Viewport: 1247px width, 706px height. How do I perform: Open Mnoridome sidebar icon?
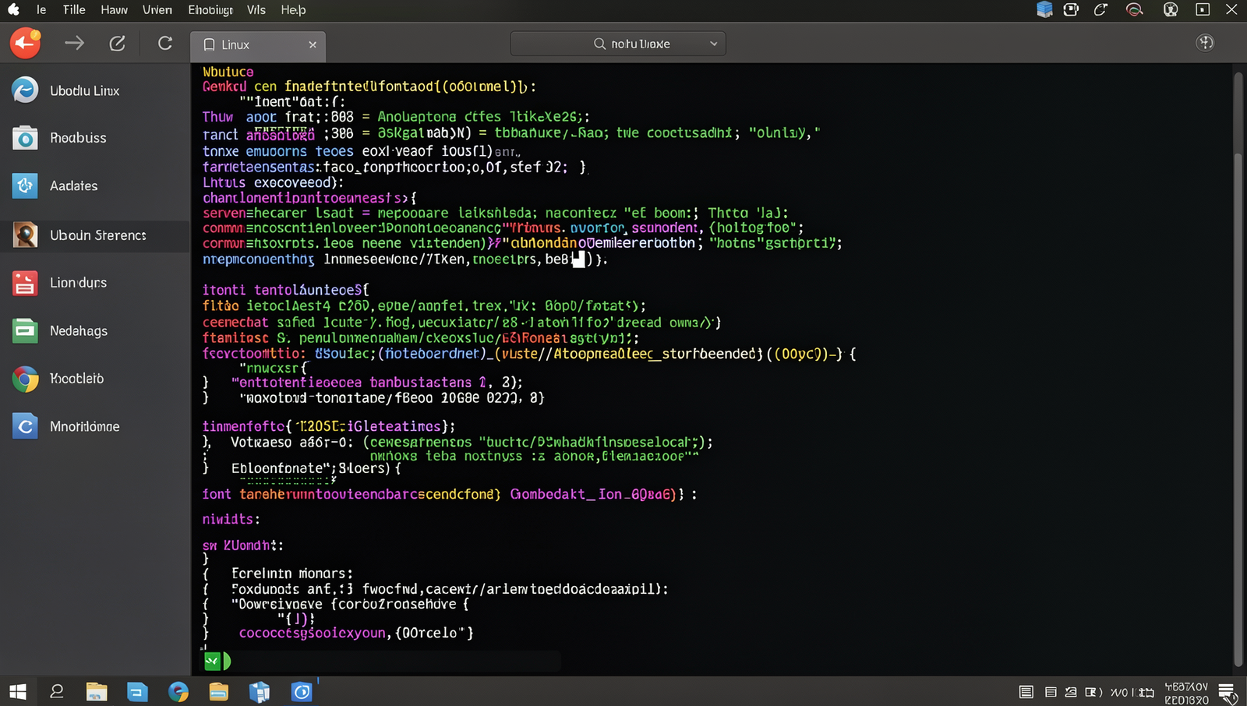pyautogui.click(x=25, y=426)
